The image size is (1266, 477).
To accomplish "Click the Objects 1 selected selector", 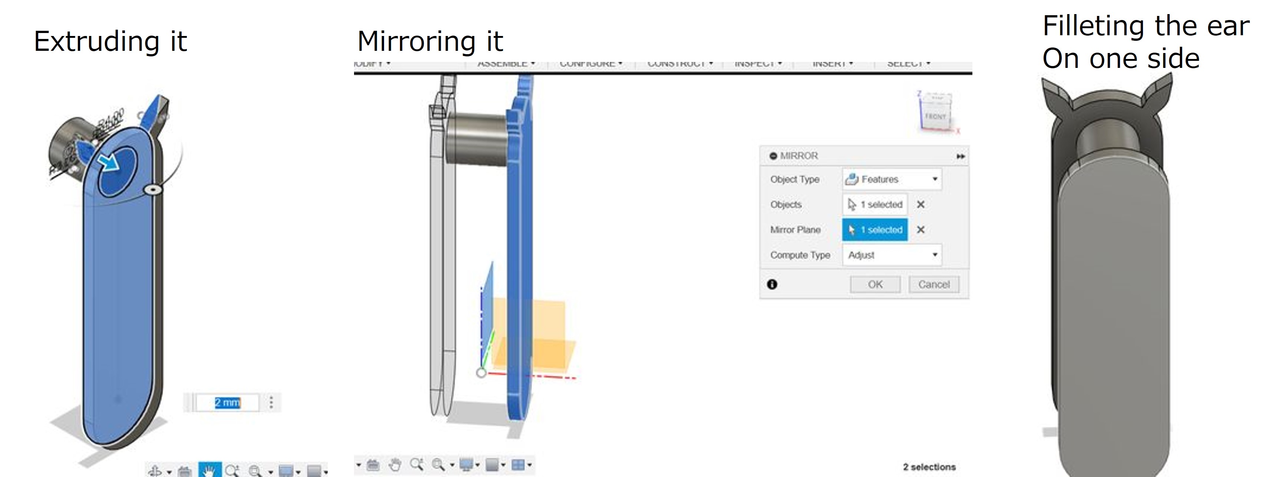I will (875, 205).
